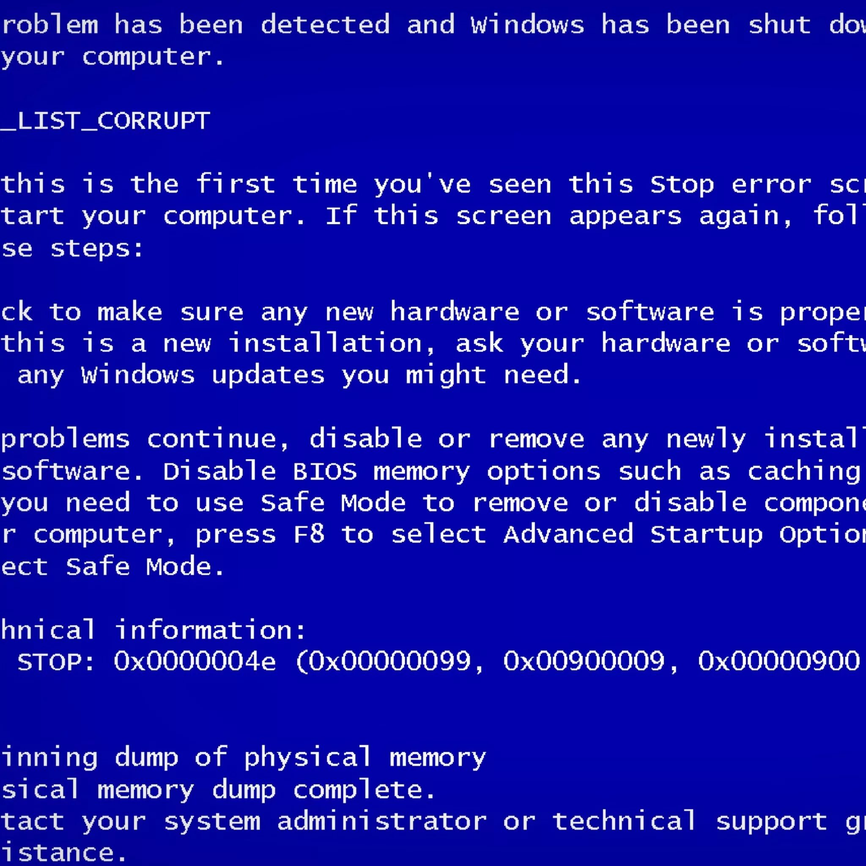The height and width of the screenshot is (866, 866).
Task: Click the third parameter 0x00000900
Action: (x=779, y=661)
